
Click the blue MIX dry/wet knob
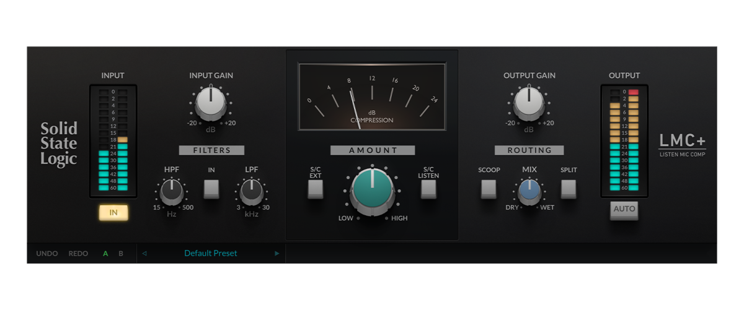tap(529, 191)
